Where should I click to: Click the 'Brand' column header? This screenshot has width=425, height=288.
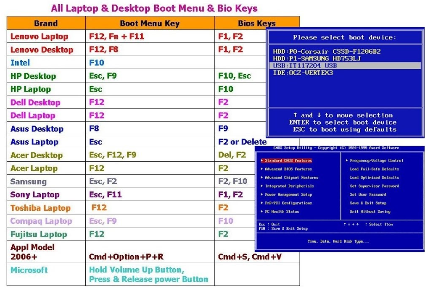46,23
